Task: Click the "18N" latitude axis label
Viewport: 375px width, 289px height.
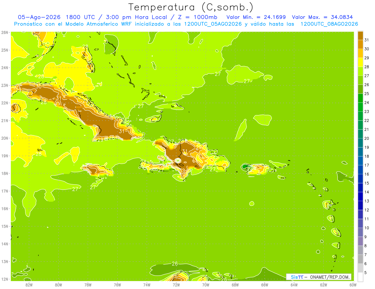Action: (x=5, y=173)
